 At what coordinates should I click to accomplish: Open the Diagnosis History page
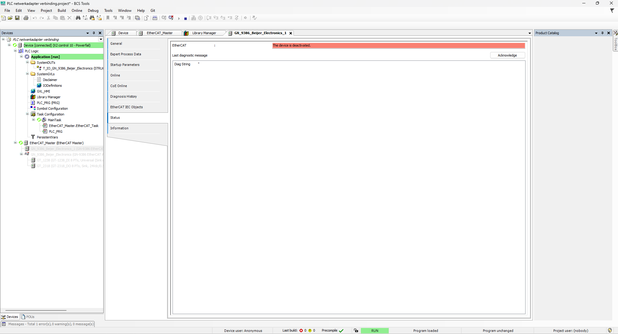point(123,96)
